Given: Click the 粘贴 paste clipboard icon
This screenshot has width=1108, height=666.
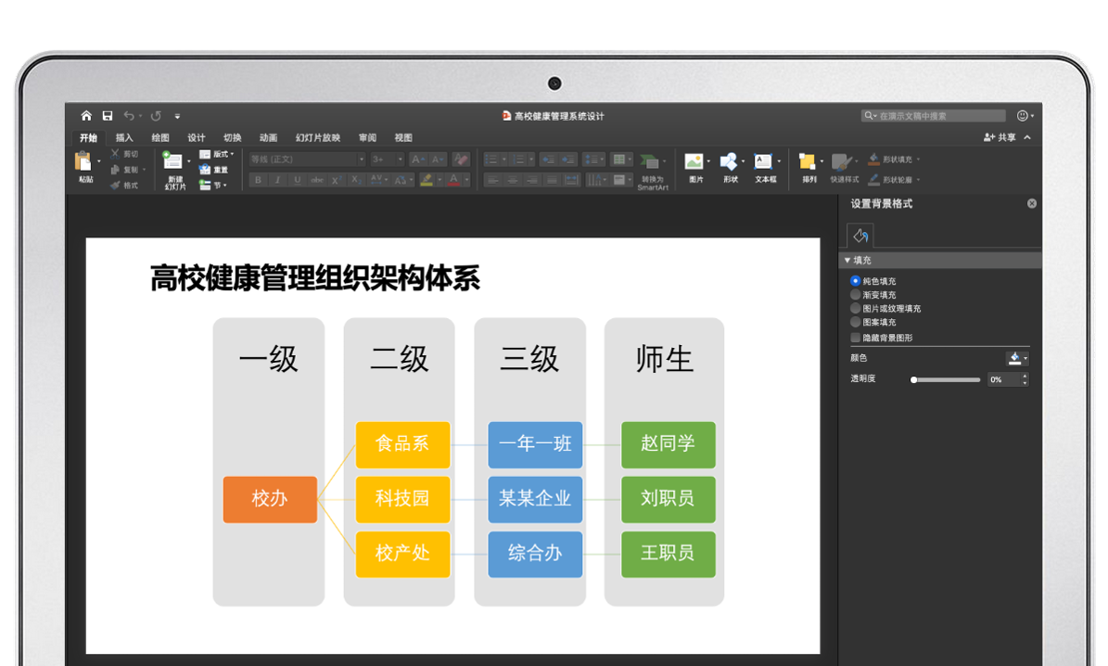Looking at the screenshot, I should (x=83, y=162).
